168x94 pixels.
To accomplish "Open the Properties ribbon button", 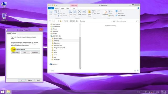I will (105, 13).
